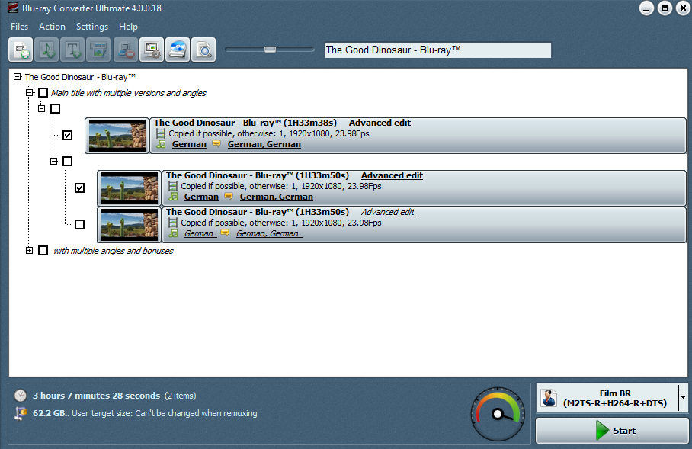Open display settings monitor-gear toolbar icon
Screen dimensions: 692x449
152,50
